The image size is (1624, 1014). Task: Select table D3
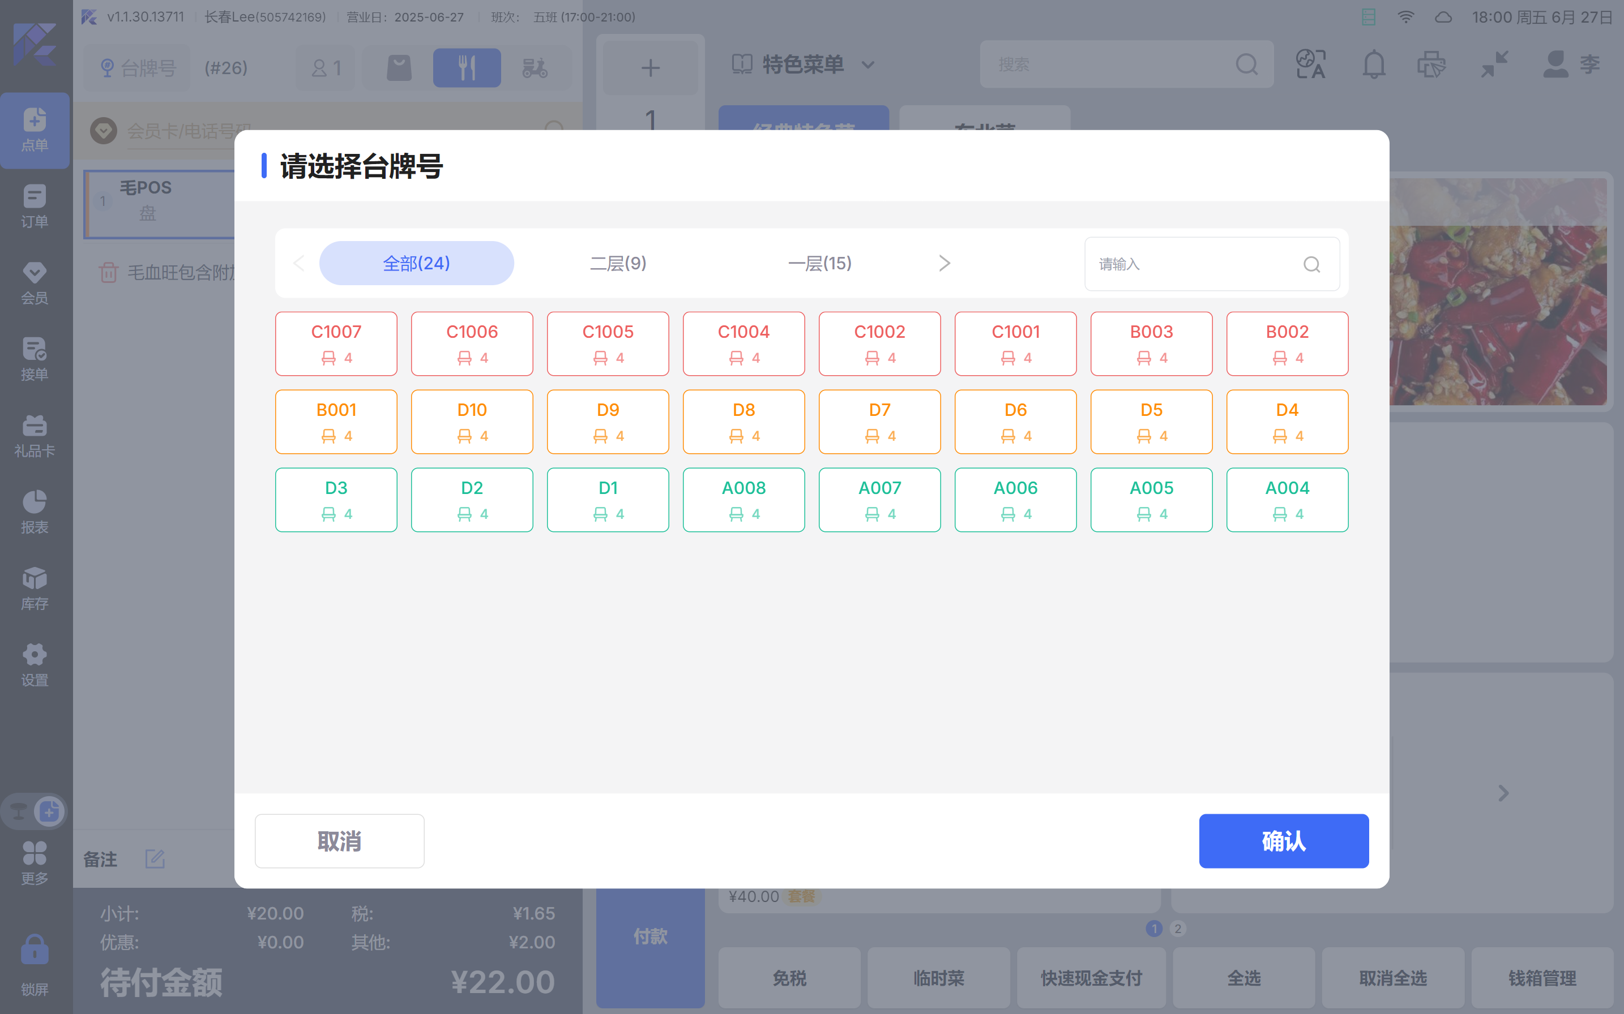click(336, 500)
